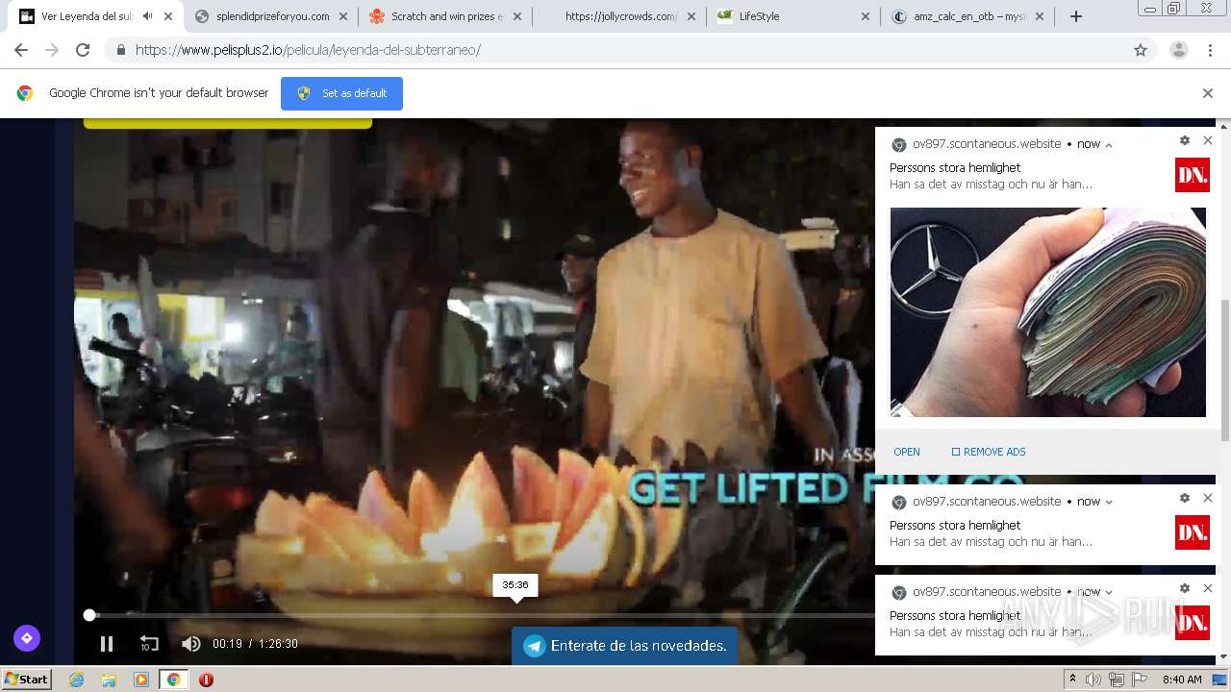Open settings gear of the bottom notification

(1185, 588)
